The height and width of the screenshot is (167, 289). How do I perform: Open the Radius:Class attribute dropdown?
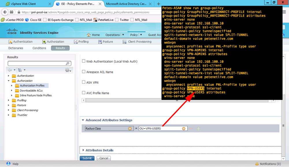[130, 129]
